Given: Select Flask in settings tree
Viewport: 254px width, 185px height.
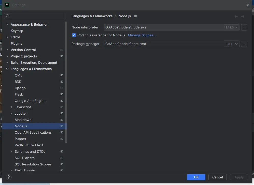Looking at the screenshot, I should pyautogui.click(x=19, y=94).
